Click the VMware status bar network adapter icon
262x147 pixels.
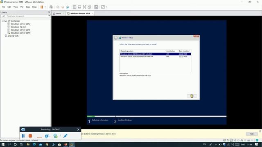click(x=235, y=140)
